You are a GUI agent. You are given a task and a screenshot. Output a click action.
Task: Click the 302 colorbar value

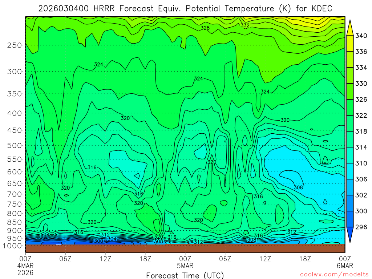click(x=361, y=195)
